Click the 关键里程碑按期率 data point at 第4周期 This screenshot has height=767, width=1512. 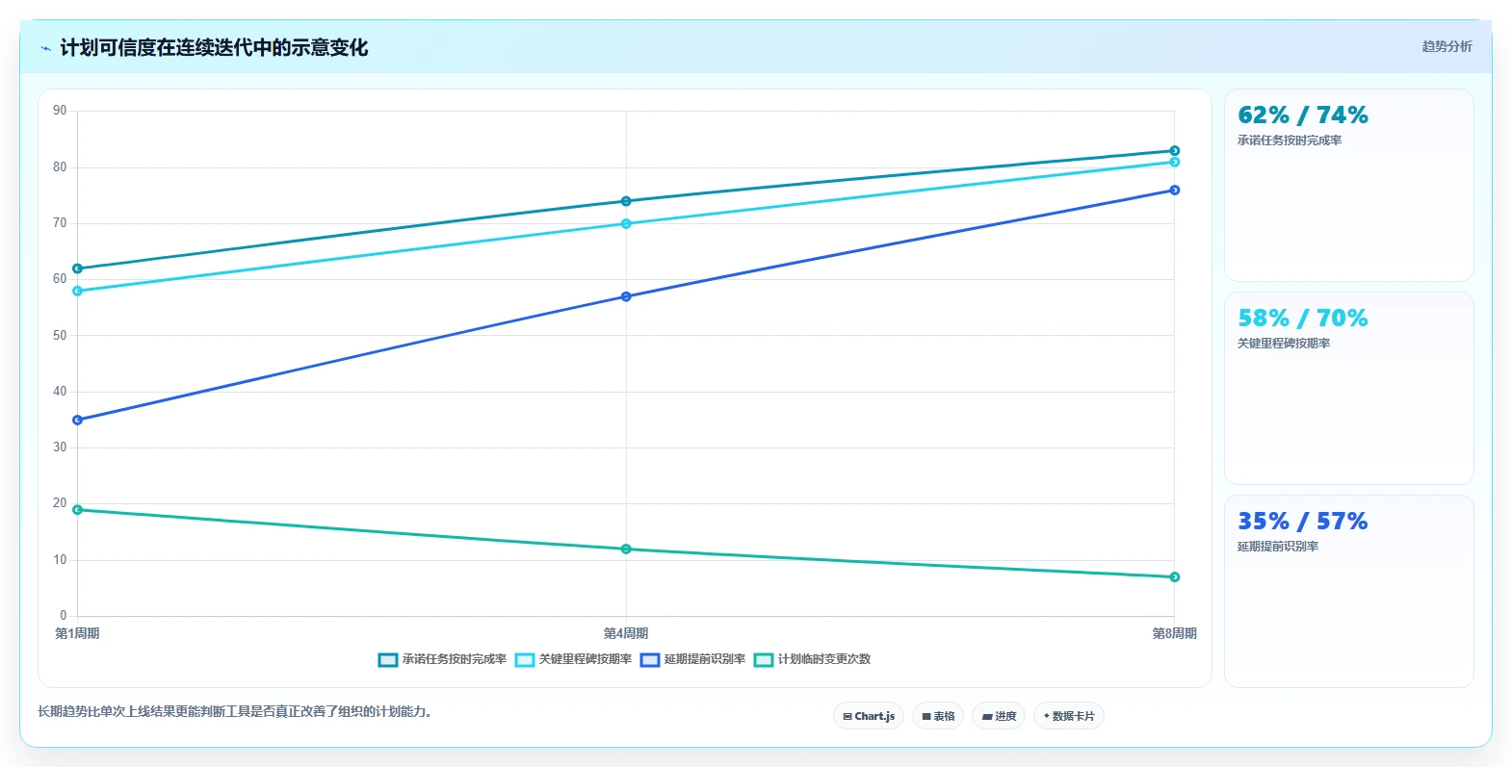(x=626, y=223)
